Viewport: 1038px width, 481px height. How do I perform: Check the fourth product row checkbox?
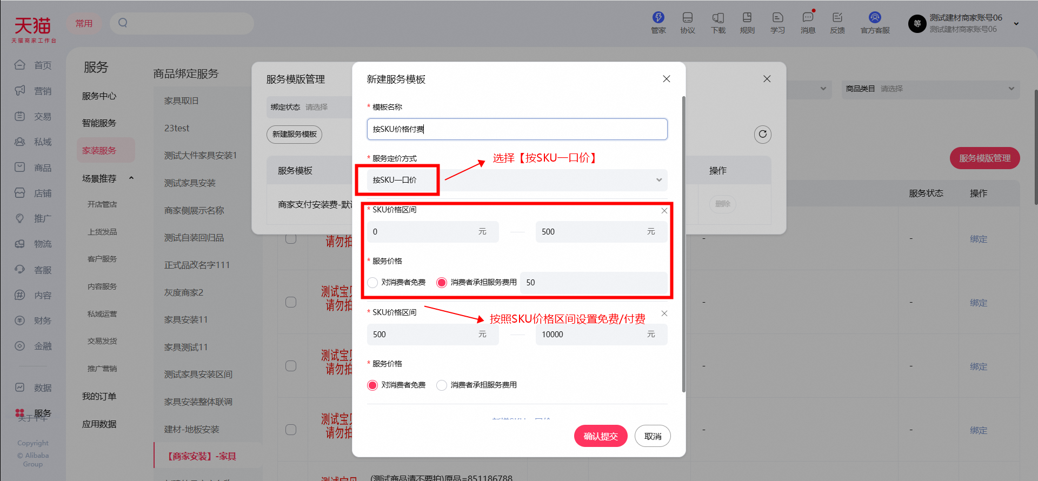[291, 430]
